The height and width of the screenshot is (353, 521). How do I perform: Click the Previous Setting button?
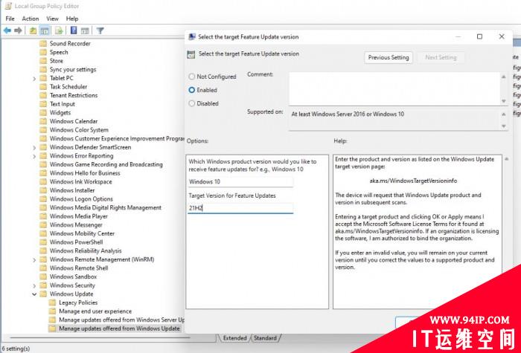[x=389, y=57]
